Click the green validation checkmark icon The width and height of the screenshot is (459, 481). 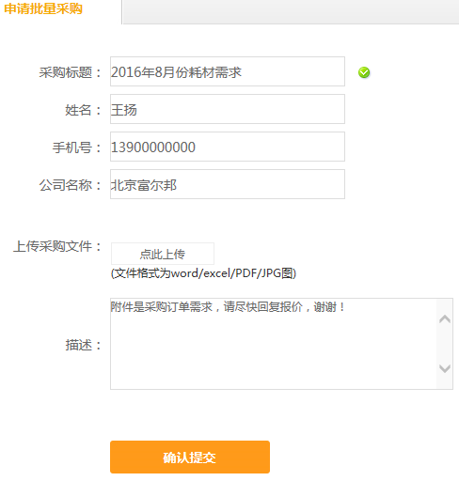pyautogui.click(x=364, y=72)
